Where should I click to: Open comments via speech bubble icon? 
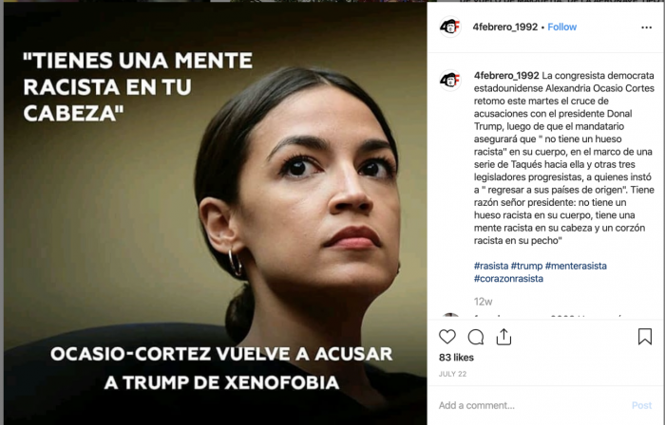click(x=476, y=337)
